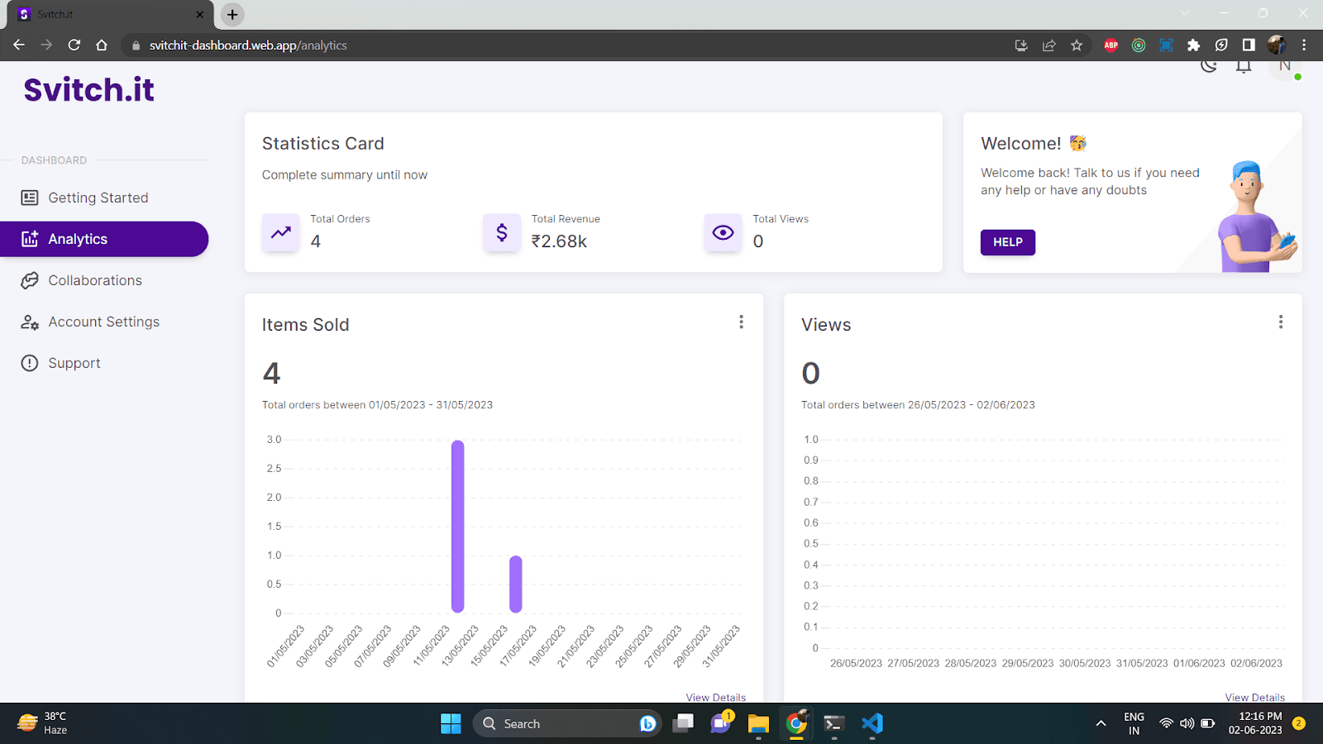Screen dimensions: 1323x744
Task: Toggle dark mode moon icon
Action: [x=1209, y=65]
